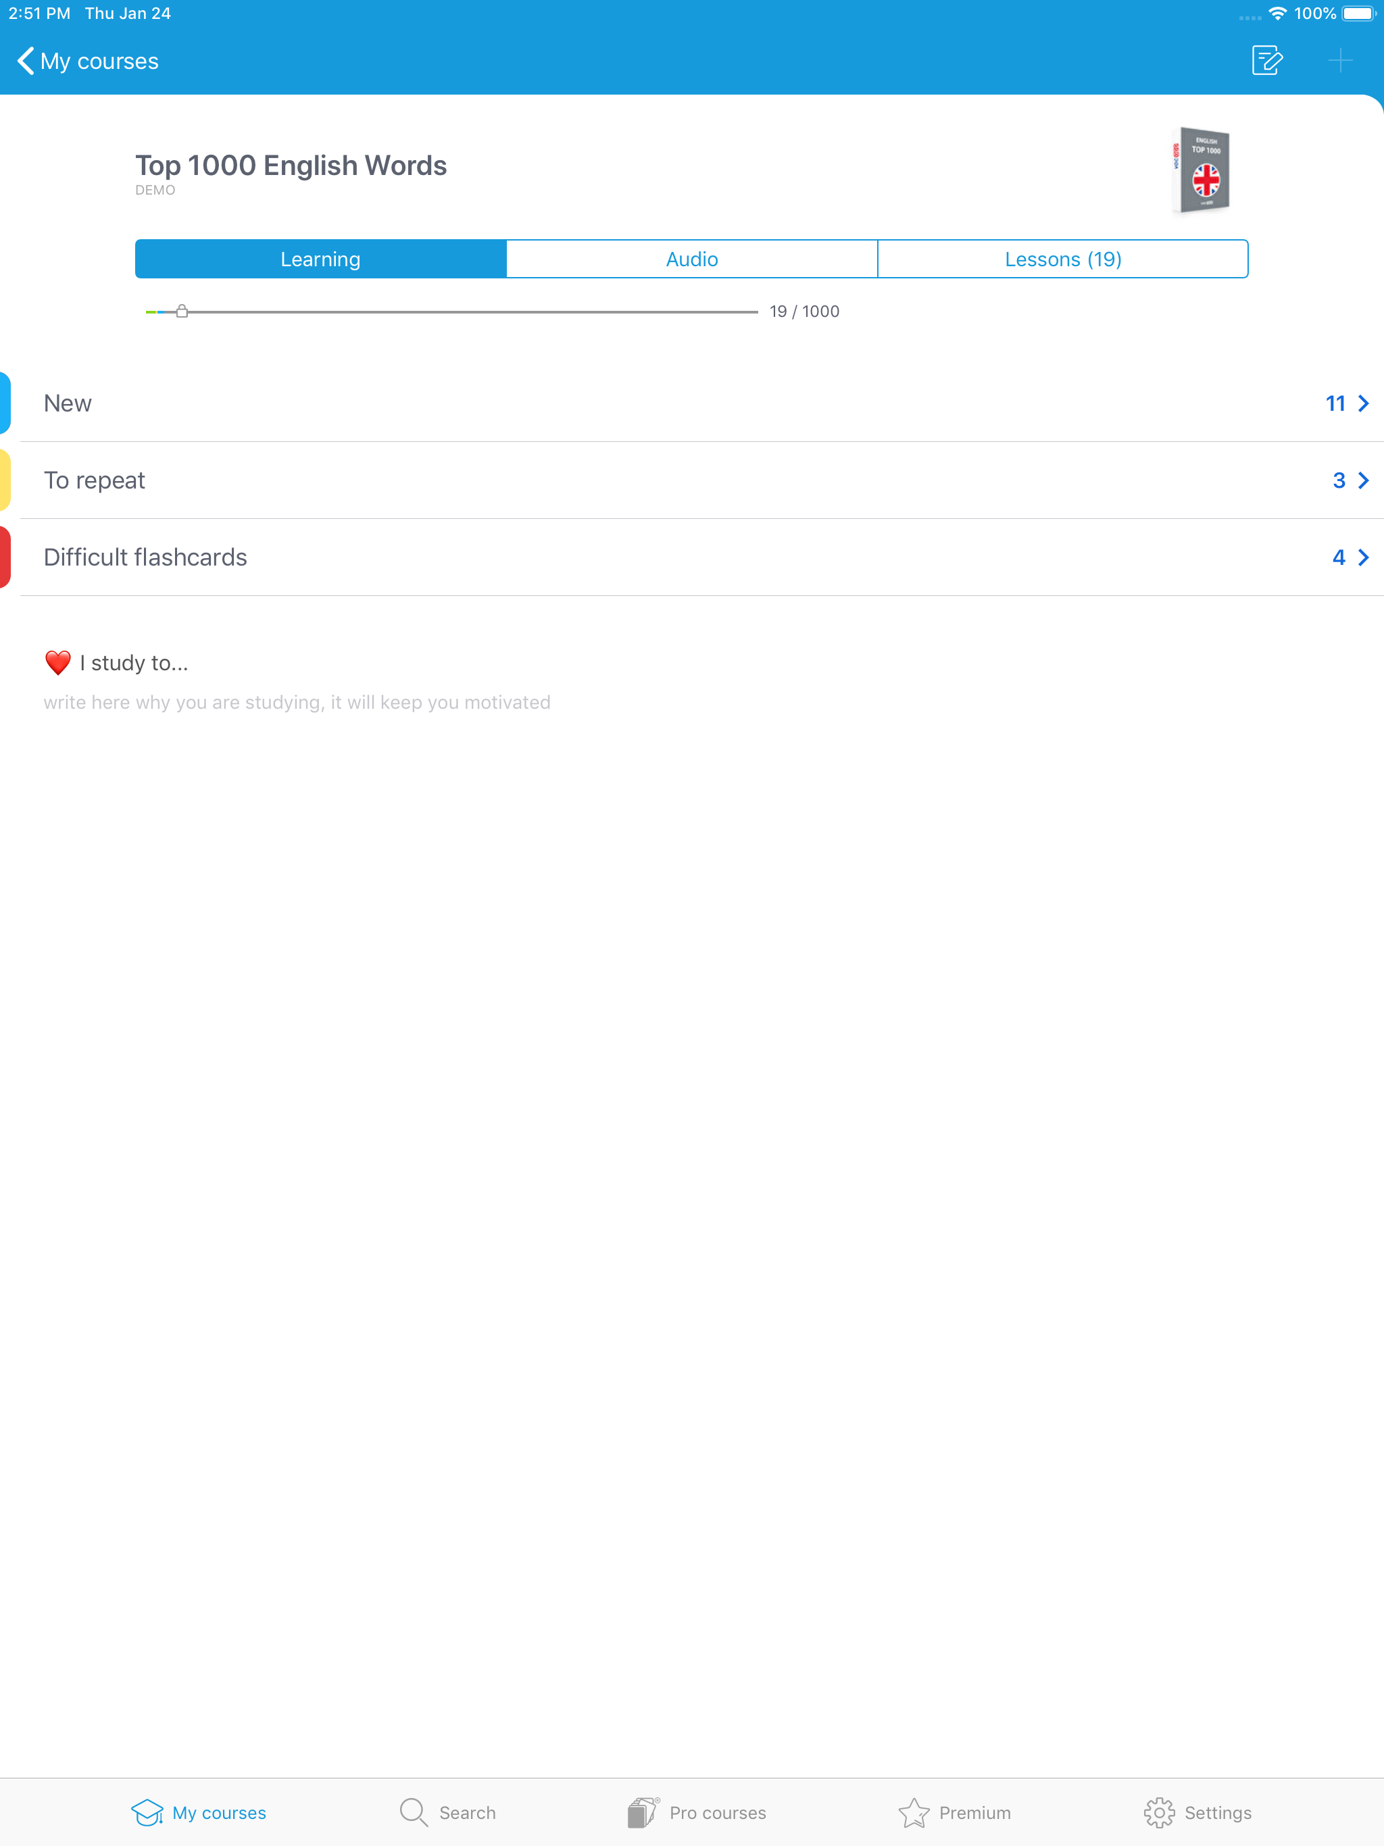
Task: Go back to My courses
Action: 88,61
